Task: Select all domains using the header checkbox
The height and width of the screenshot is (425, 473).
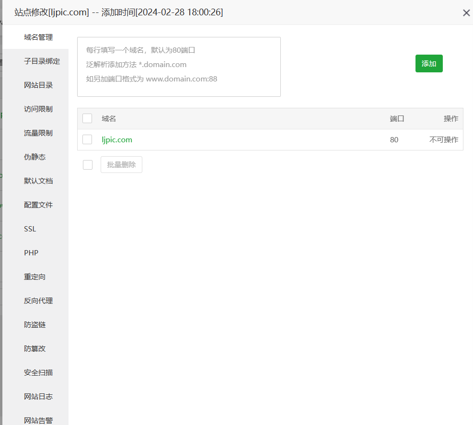Action: [x=87, y=118]
